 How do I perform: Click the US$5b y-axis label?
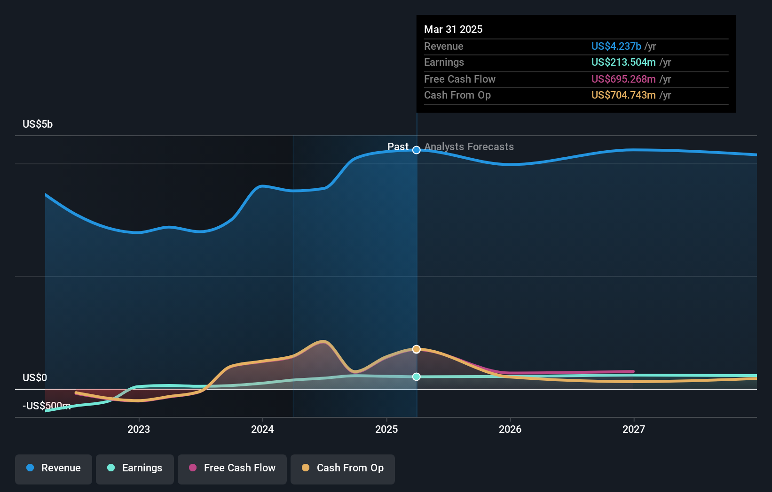[x=38, y=124]
